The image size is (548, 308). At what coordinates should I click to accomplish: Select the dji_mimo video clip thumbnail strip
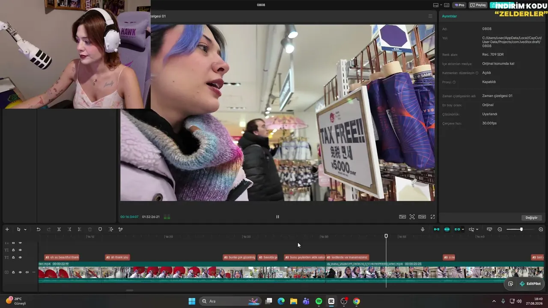click(435, 272)
